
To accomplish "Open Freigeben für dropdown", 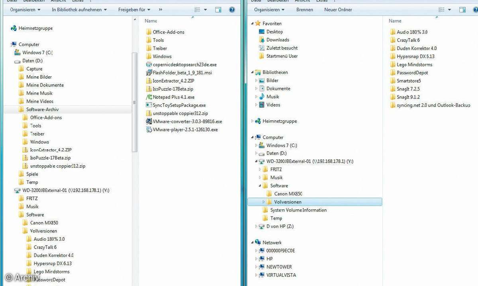I will [134, 10].
